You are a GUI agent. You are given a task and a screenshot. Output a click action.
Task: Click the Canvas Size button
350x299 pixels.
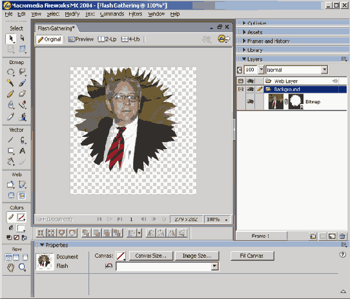[x=151, y=256]
